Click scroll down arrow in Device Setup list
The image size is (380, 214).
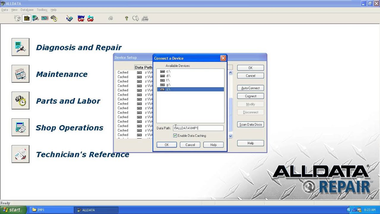pos(230,136)
